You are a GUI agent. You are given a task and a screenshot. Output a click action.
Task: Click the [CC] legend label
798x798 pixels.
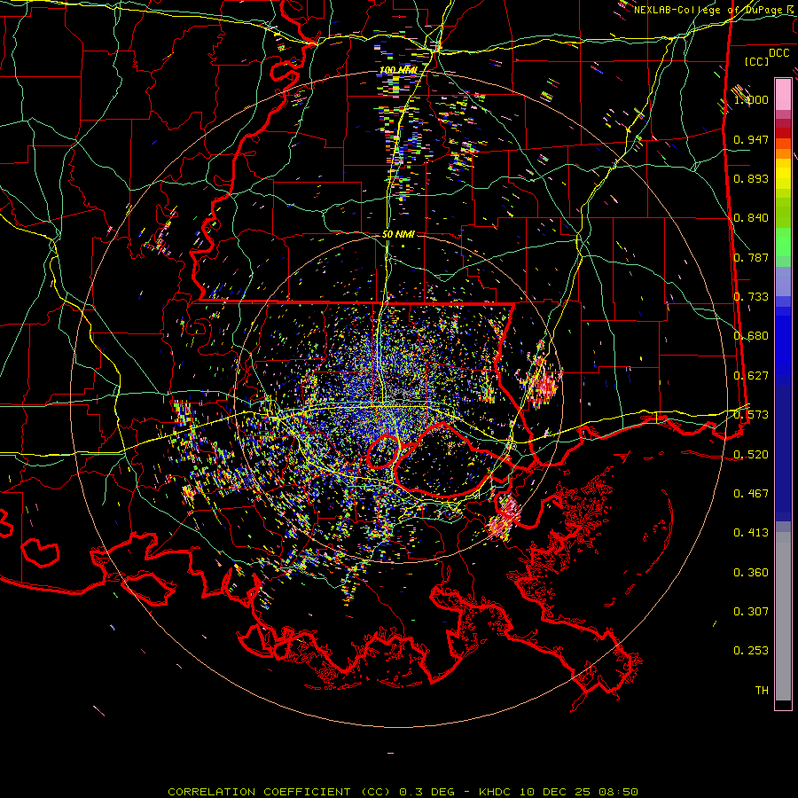[x=757, y=61]
